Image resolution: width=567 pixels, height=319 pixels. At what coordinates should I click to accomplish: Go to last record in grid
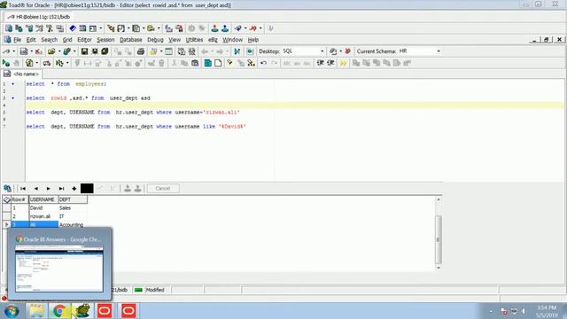(x=61, y=189)
